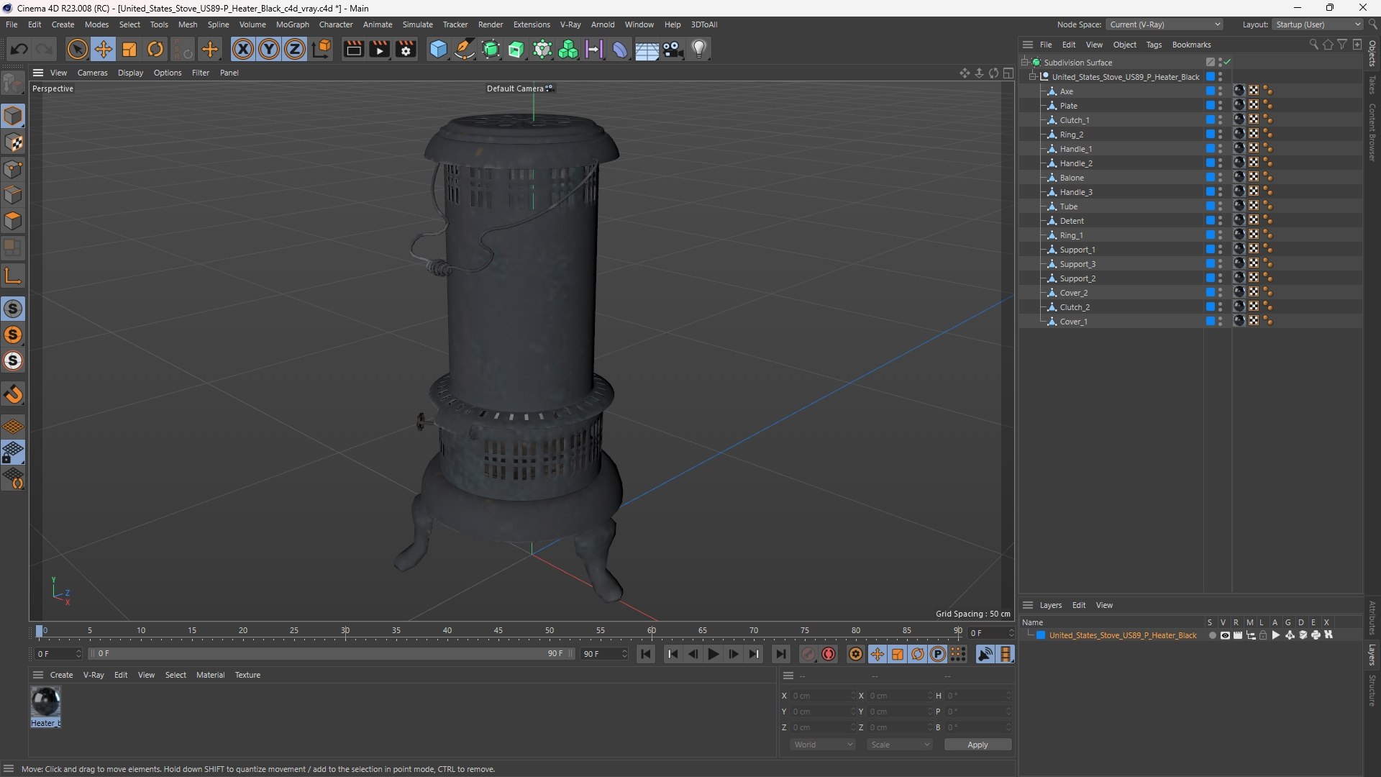Screen dimensions: 1381x777
Task: Toggle layer visibility eye in Layers panel
Action: pos(1225,635)
